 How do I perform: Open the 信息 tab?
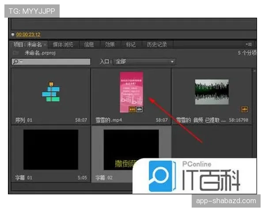point(89,45)
